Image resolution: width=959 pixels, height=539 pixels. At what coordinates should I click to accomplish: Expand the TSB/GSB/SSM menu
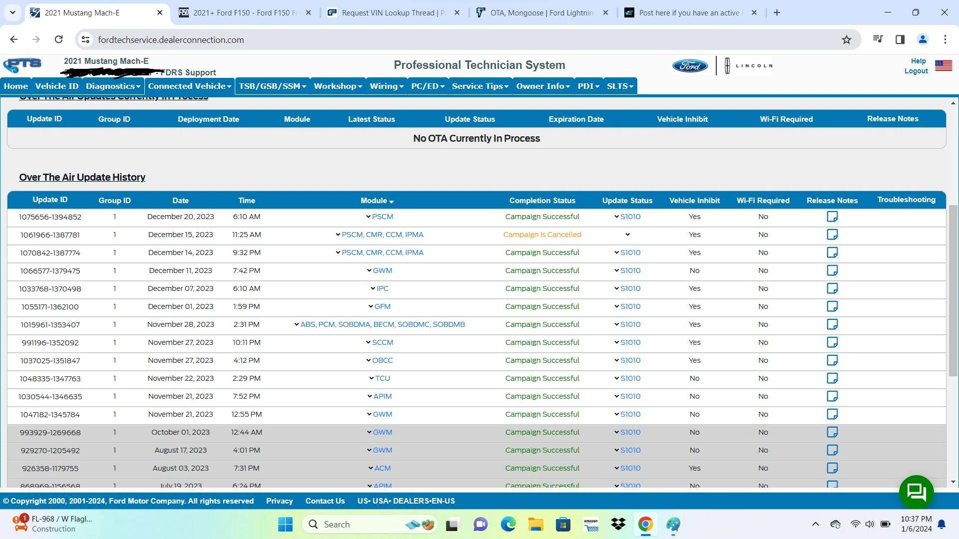point(272,86)
